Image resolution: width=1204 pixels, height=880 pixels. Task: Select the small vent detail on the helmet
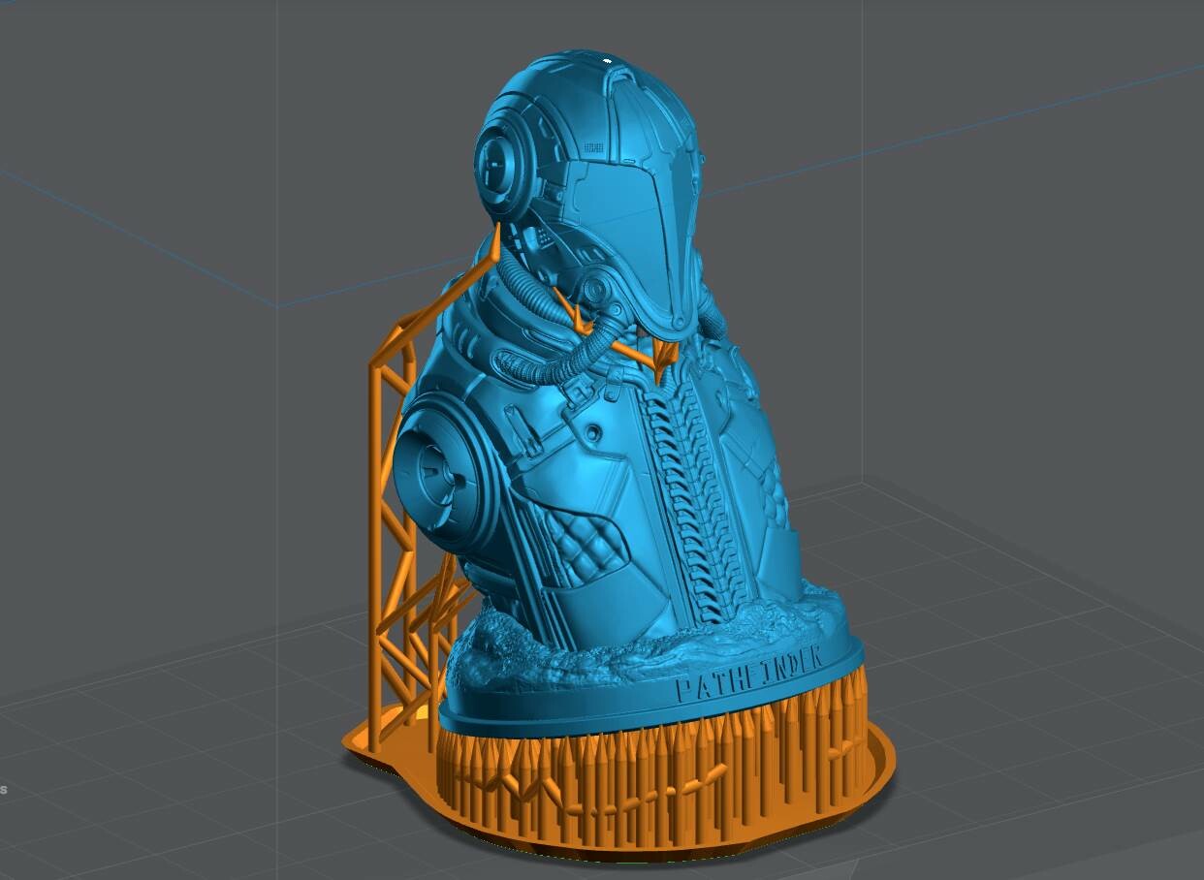[x=592, y=146]
